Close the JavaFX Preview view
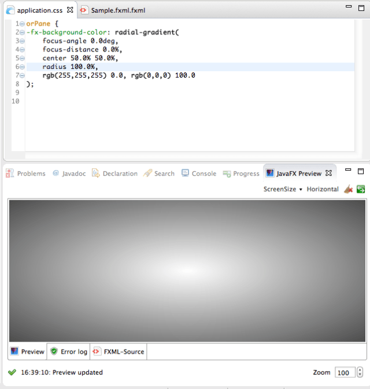This screenshot has height=389, width=370. pyautogui.click(x=328, y=173)
